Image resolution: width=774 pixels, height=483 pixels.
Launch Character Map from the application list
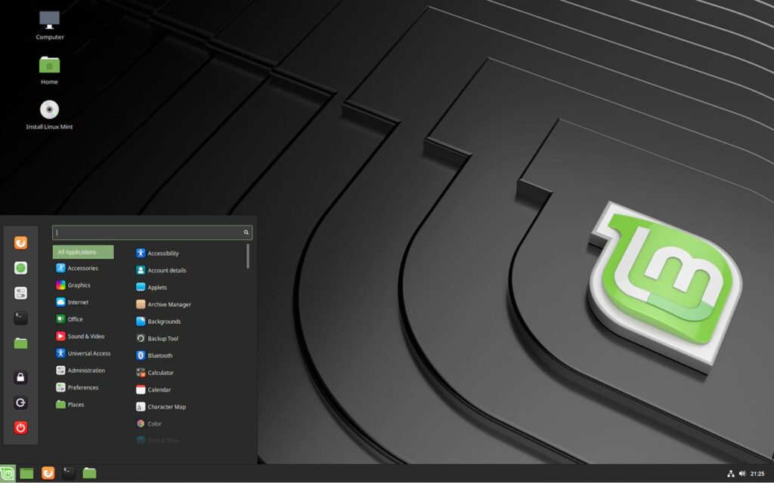161,407
